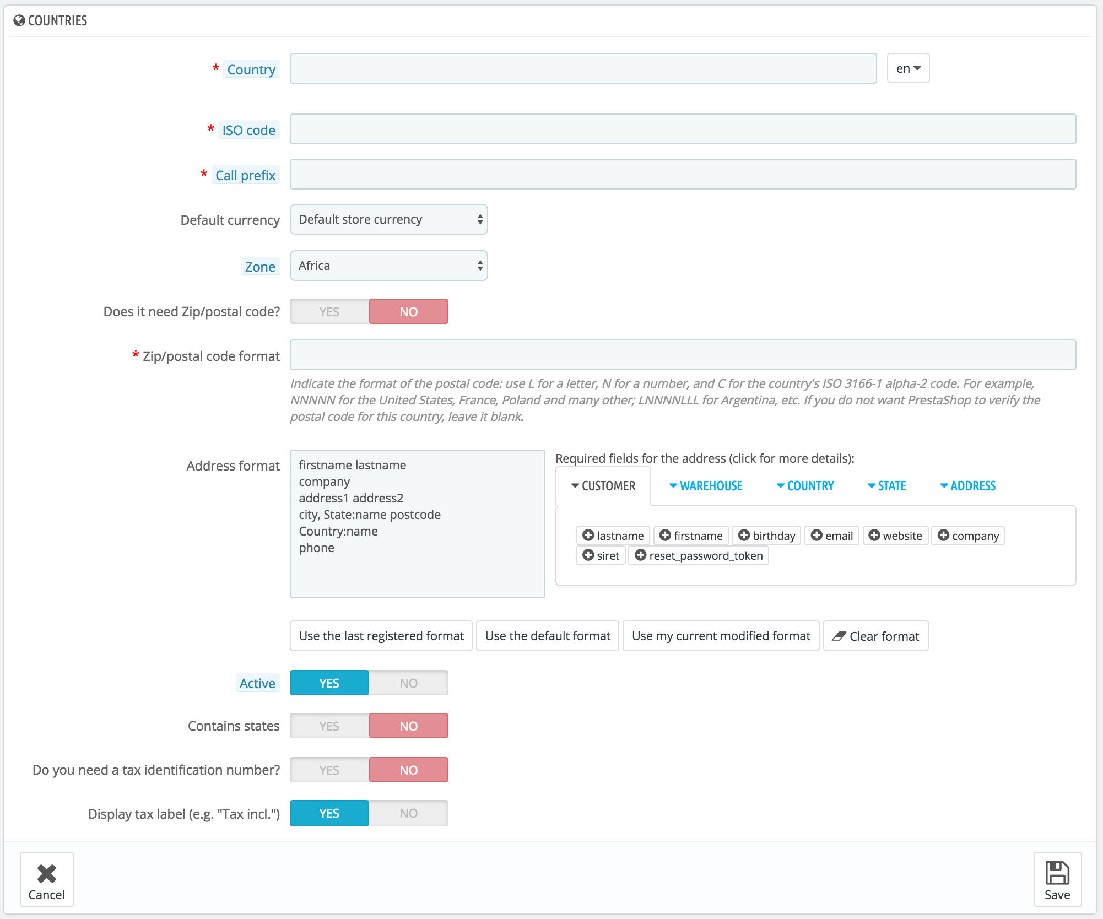Click the plus icon for reset_password_token
The image size is (1103, 919).
(640, 555)
